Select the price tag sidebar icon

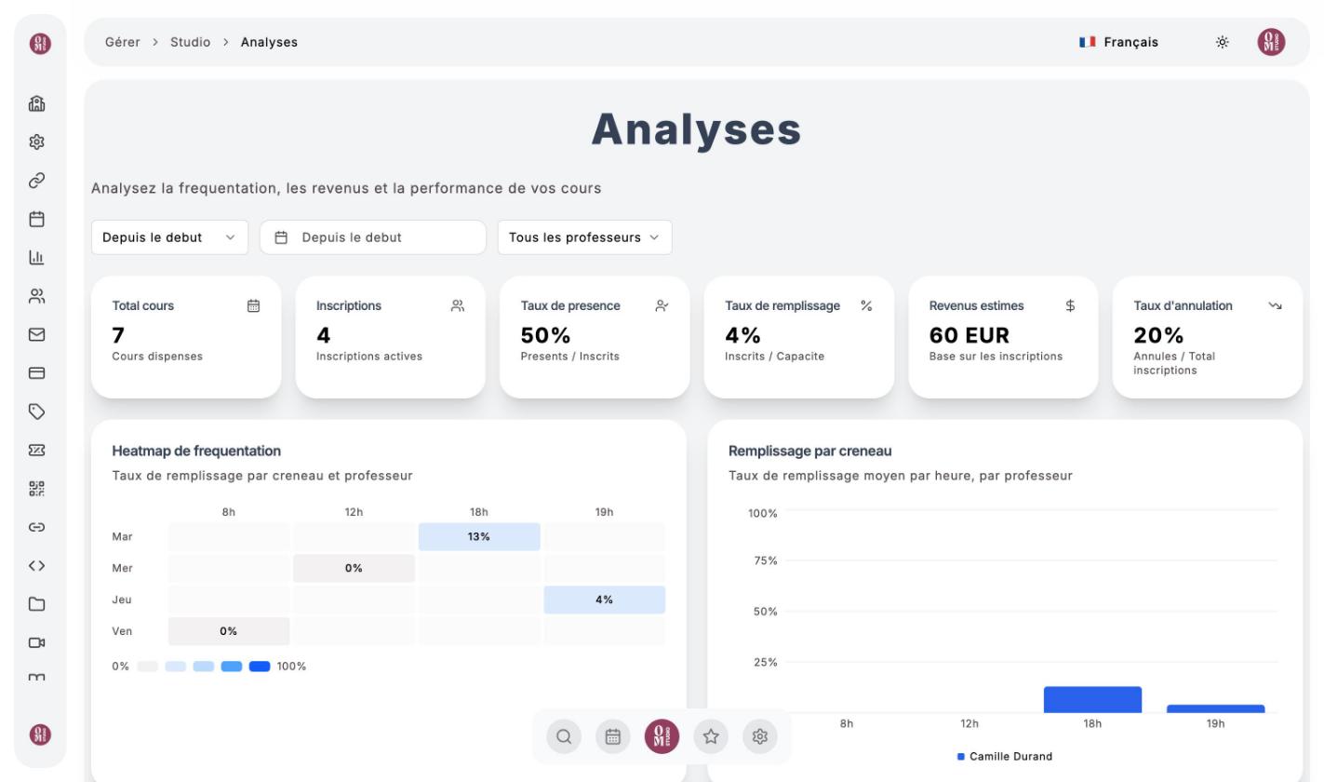pos(36,411)
